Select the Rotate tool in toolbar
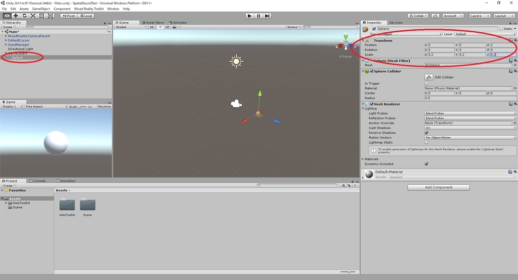Image resolution: width=518 pixels, height=280 pixels. click(x=24, y=16)
